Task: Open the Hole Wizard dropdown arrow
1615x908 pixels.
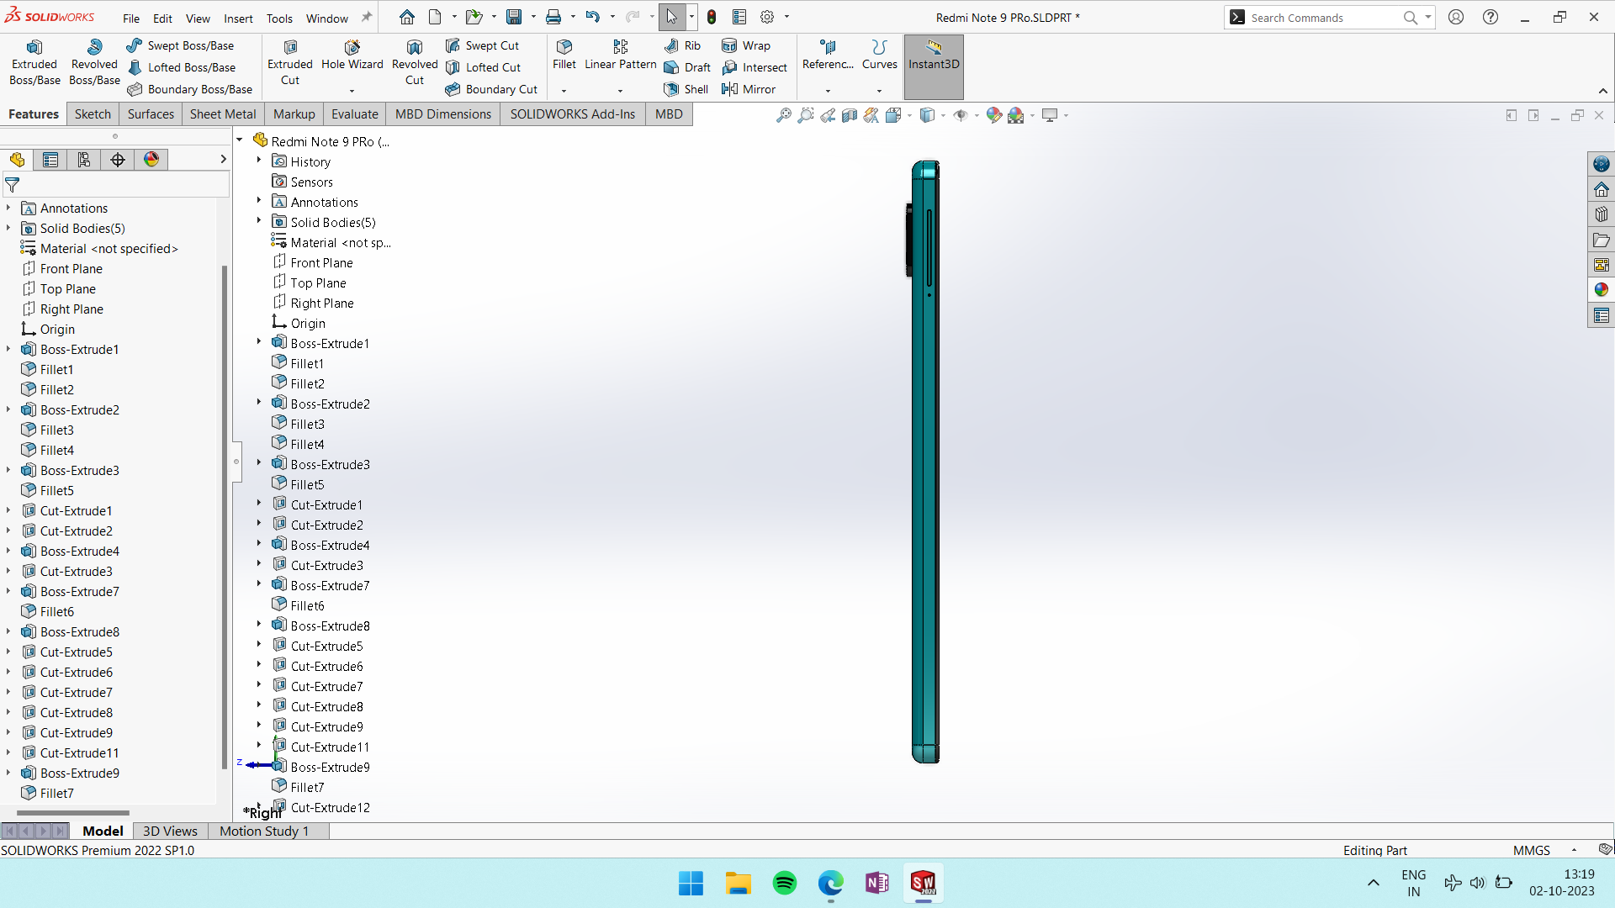Action: (352, 91)
